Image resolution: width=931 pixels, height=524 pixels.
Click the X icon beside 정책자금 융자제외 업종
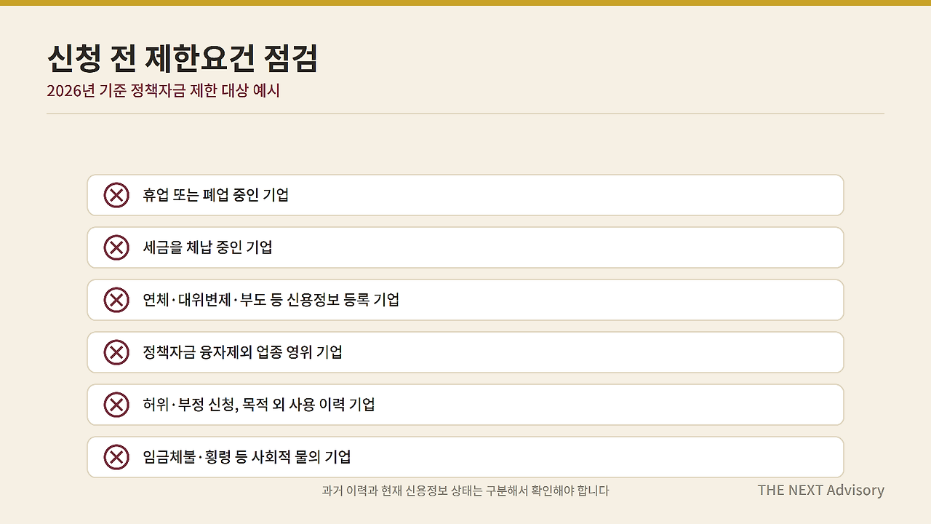[116, 352]
